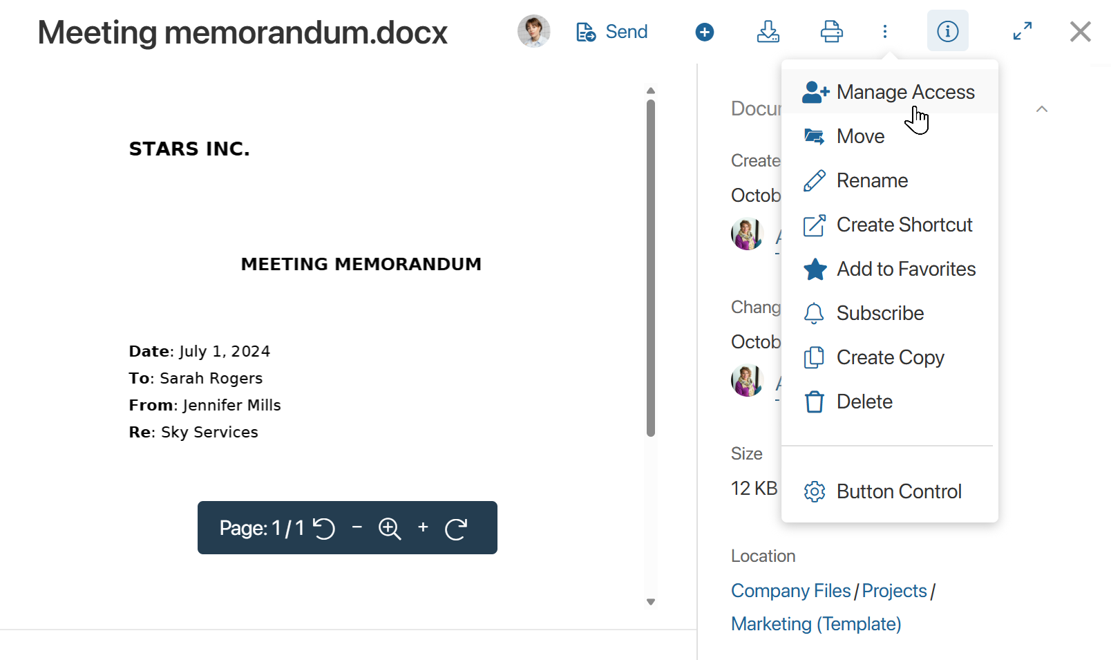Download the document via download icon

(x=768, y=32)
